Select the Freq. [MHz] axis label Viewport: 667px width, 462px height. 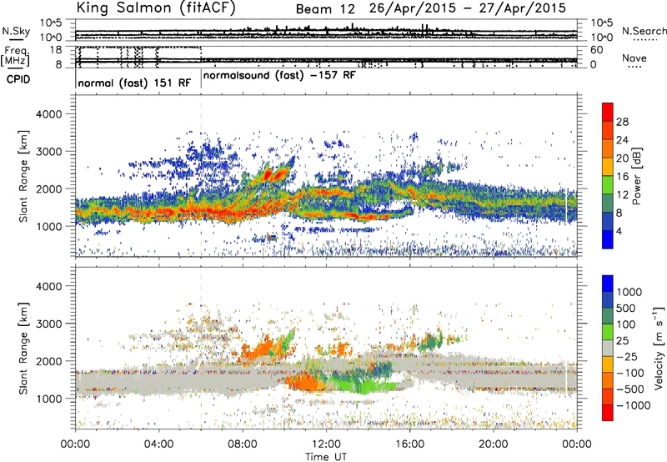coord(15,57)
